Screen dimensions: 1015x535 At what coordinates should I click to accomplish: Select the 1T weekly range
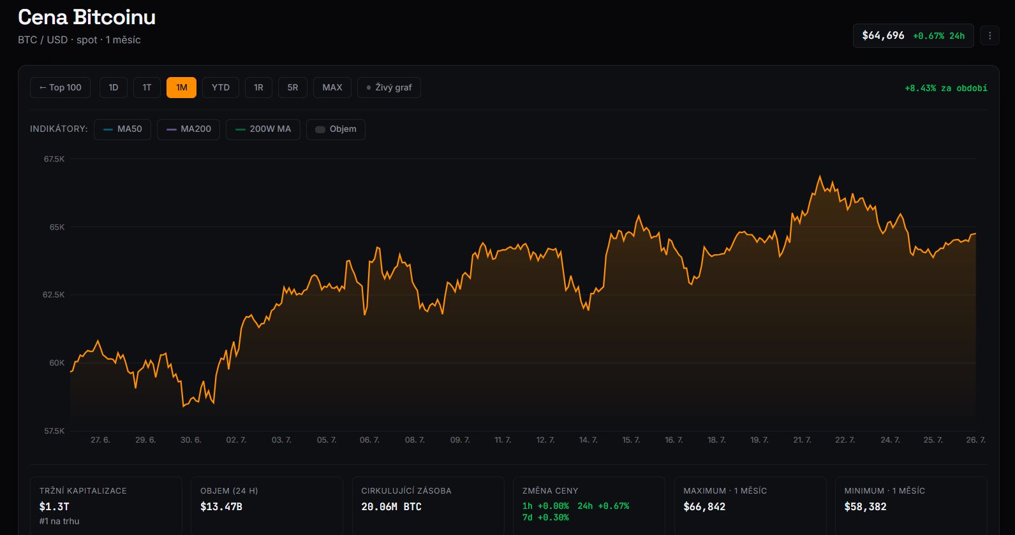click(x=147, y=88)
